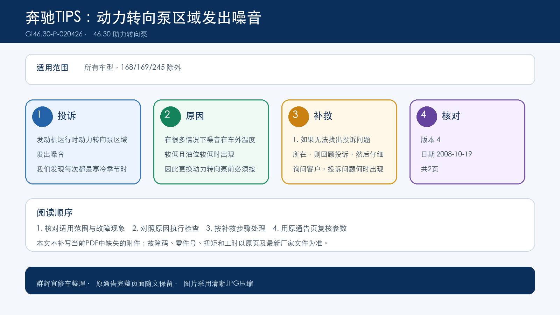Click footer text 图片采用清晰JPG压缩
This screenshot has height=315, width=560.
click(218, 283)
